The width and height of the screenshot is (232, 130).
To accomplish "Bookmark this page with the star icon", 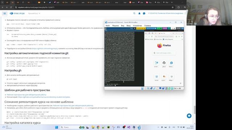I will (x=173, y=7).
